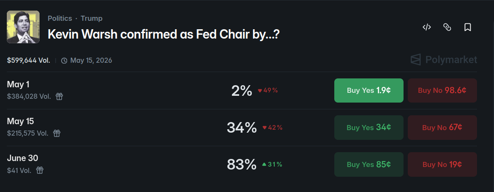Click gift icon beside June 30 volume
The width and height of the screenshot is (494, 192).
click(40, 170)
